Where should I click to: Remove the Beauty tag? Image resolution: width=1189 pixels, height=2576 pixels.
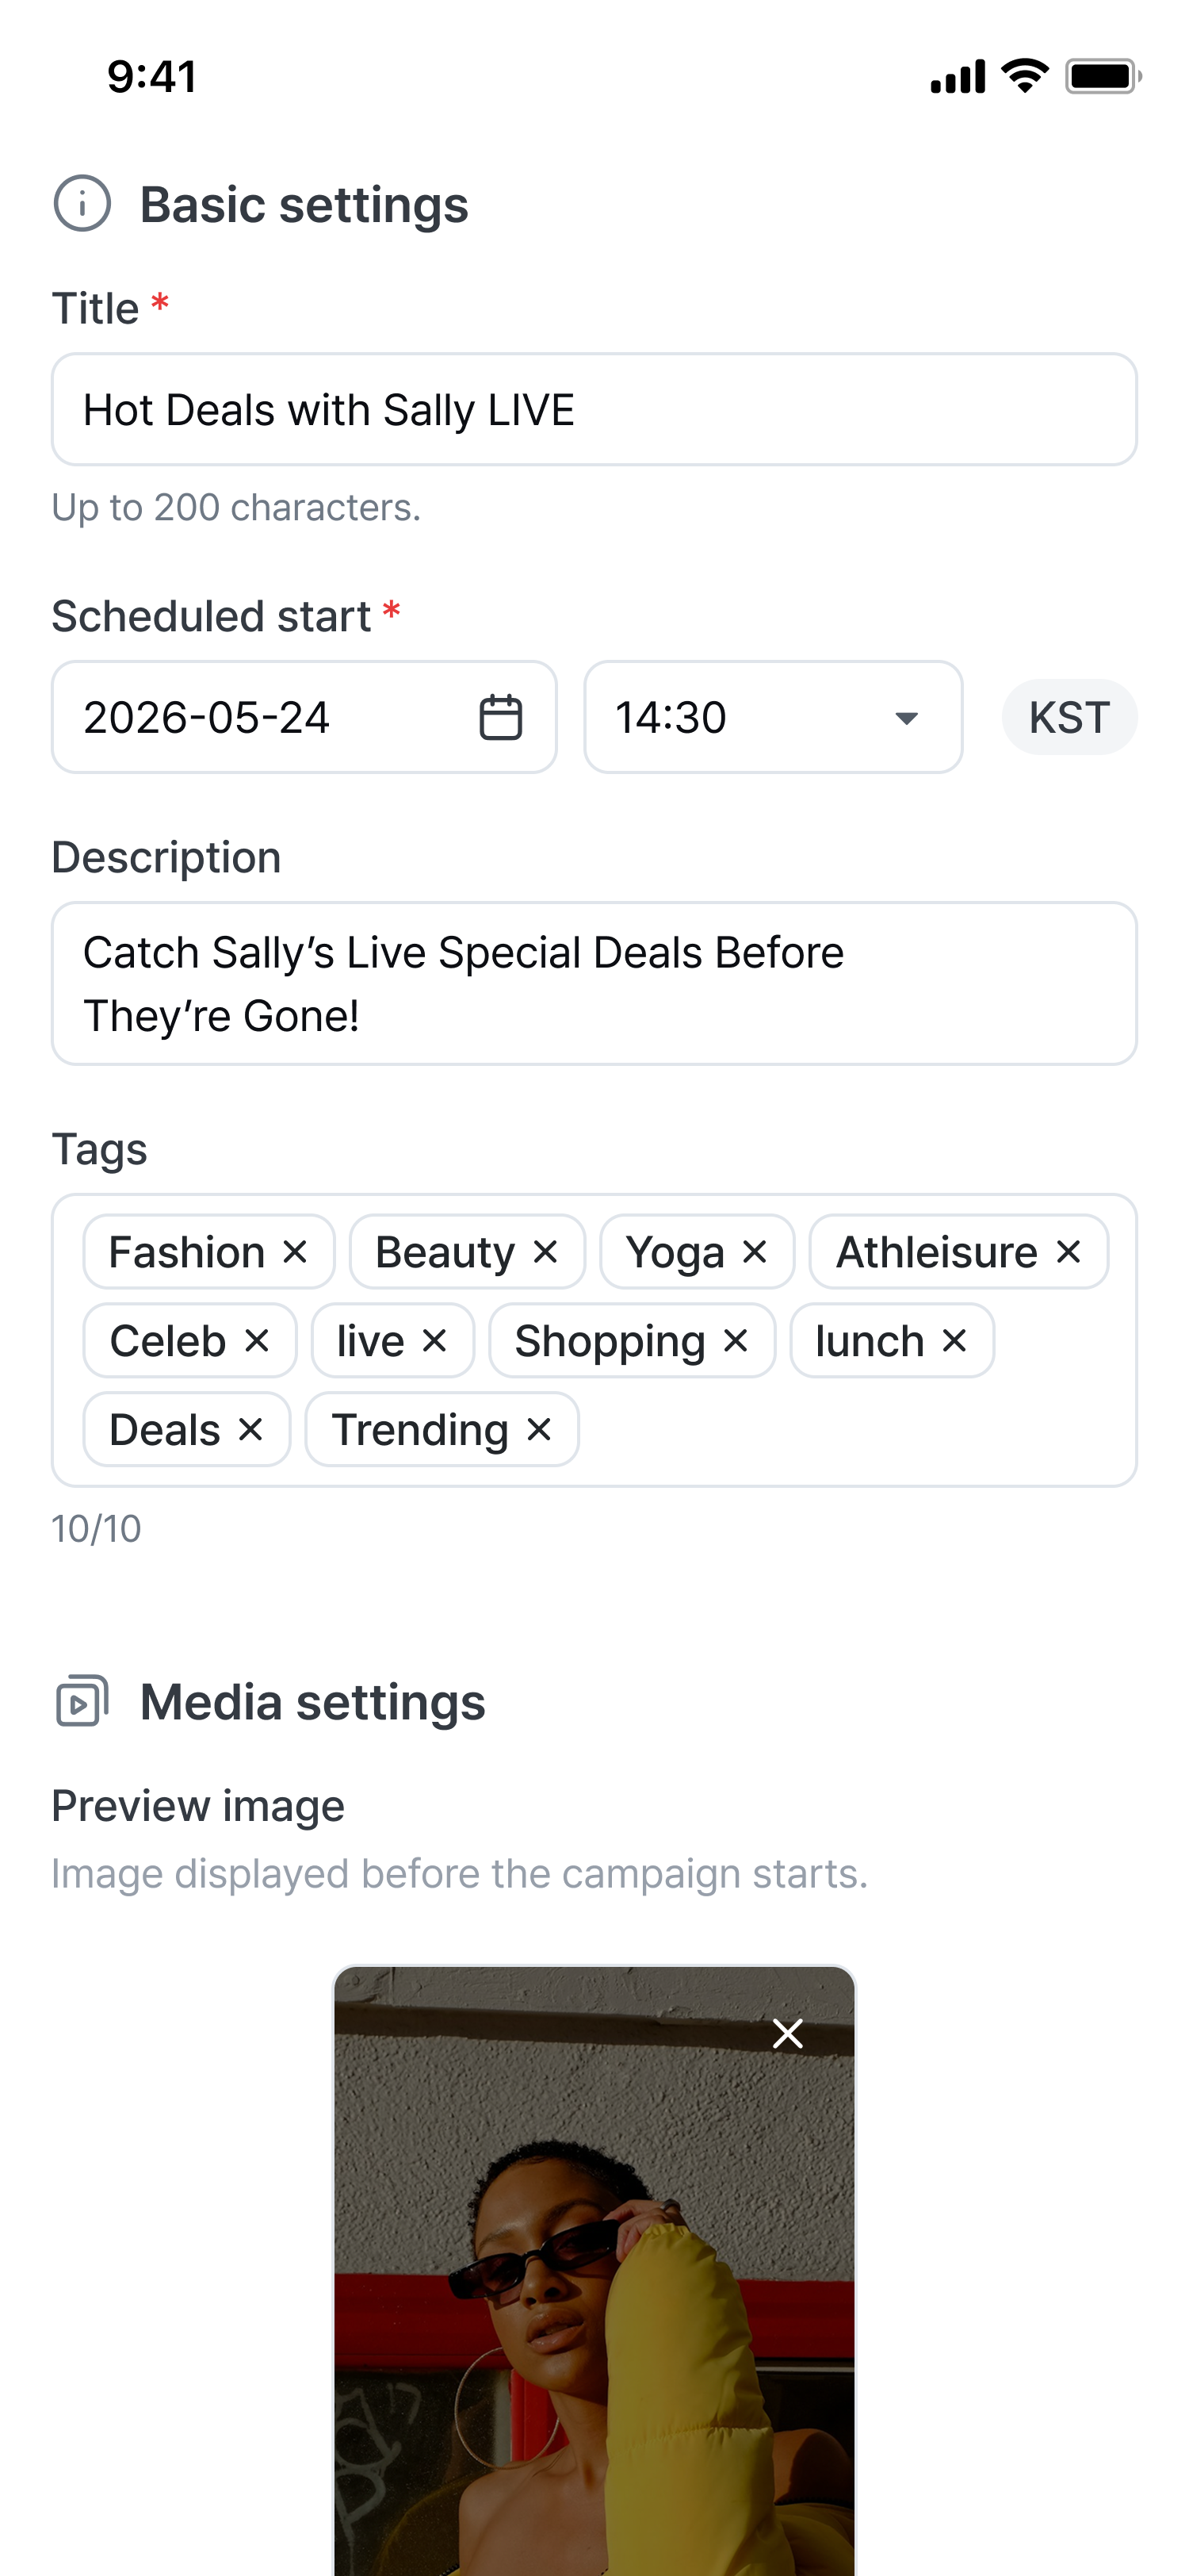click(x=545, y=1252)
